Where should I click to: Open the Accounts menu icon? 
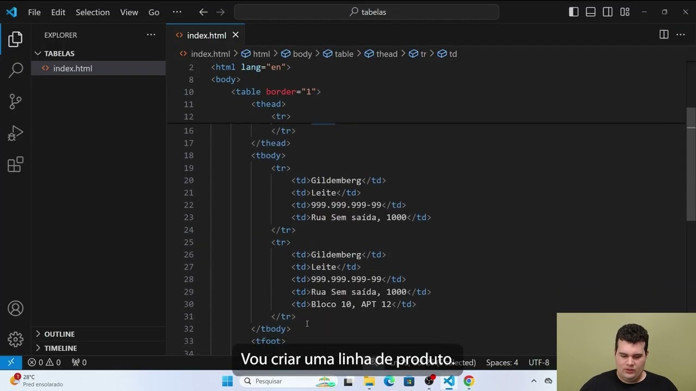(15, 308)
